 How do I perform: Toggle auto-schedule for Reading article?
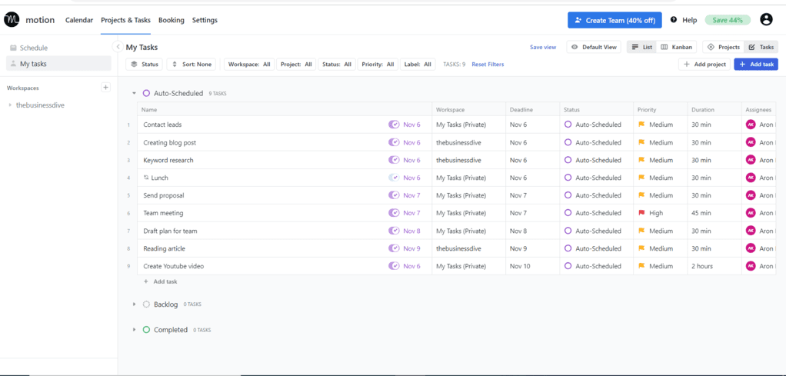[x=394, y=248]
